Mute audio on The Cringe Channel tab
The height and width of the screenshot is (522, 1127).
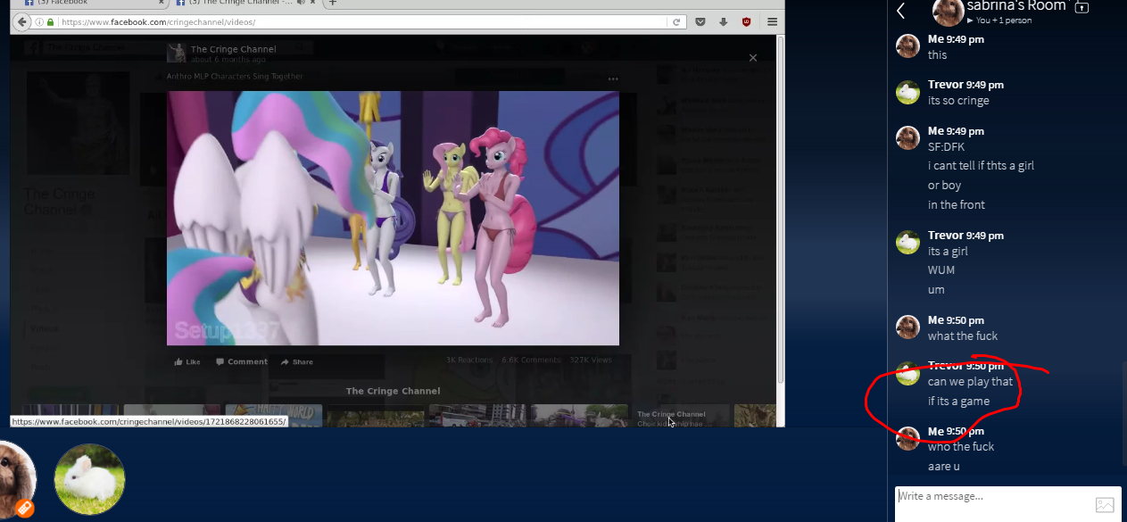[x=300, y=3]
